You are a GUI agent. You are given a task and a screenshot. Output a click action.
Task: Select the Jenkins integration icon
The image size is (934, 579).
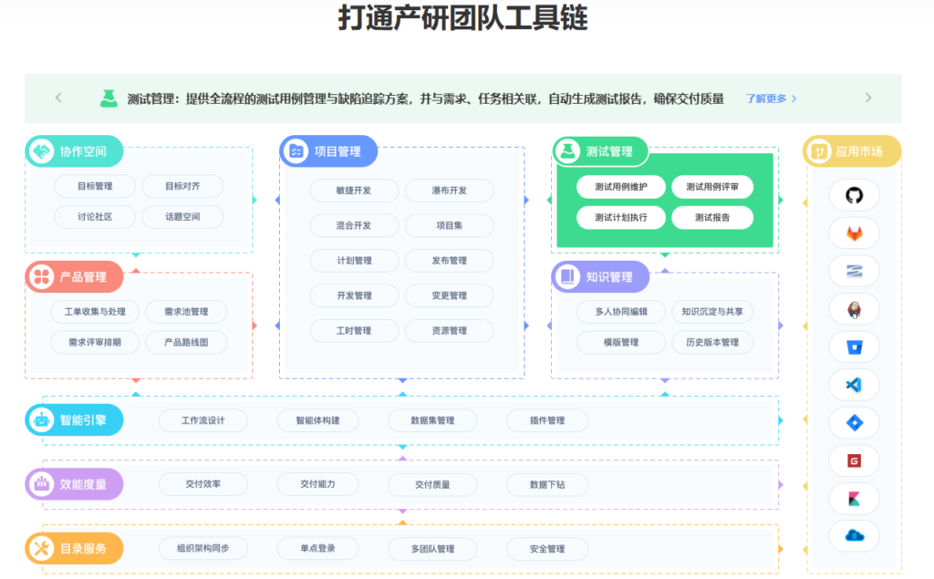click(854, 310)
